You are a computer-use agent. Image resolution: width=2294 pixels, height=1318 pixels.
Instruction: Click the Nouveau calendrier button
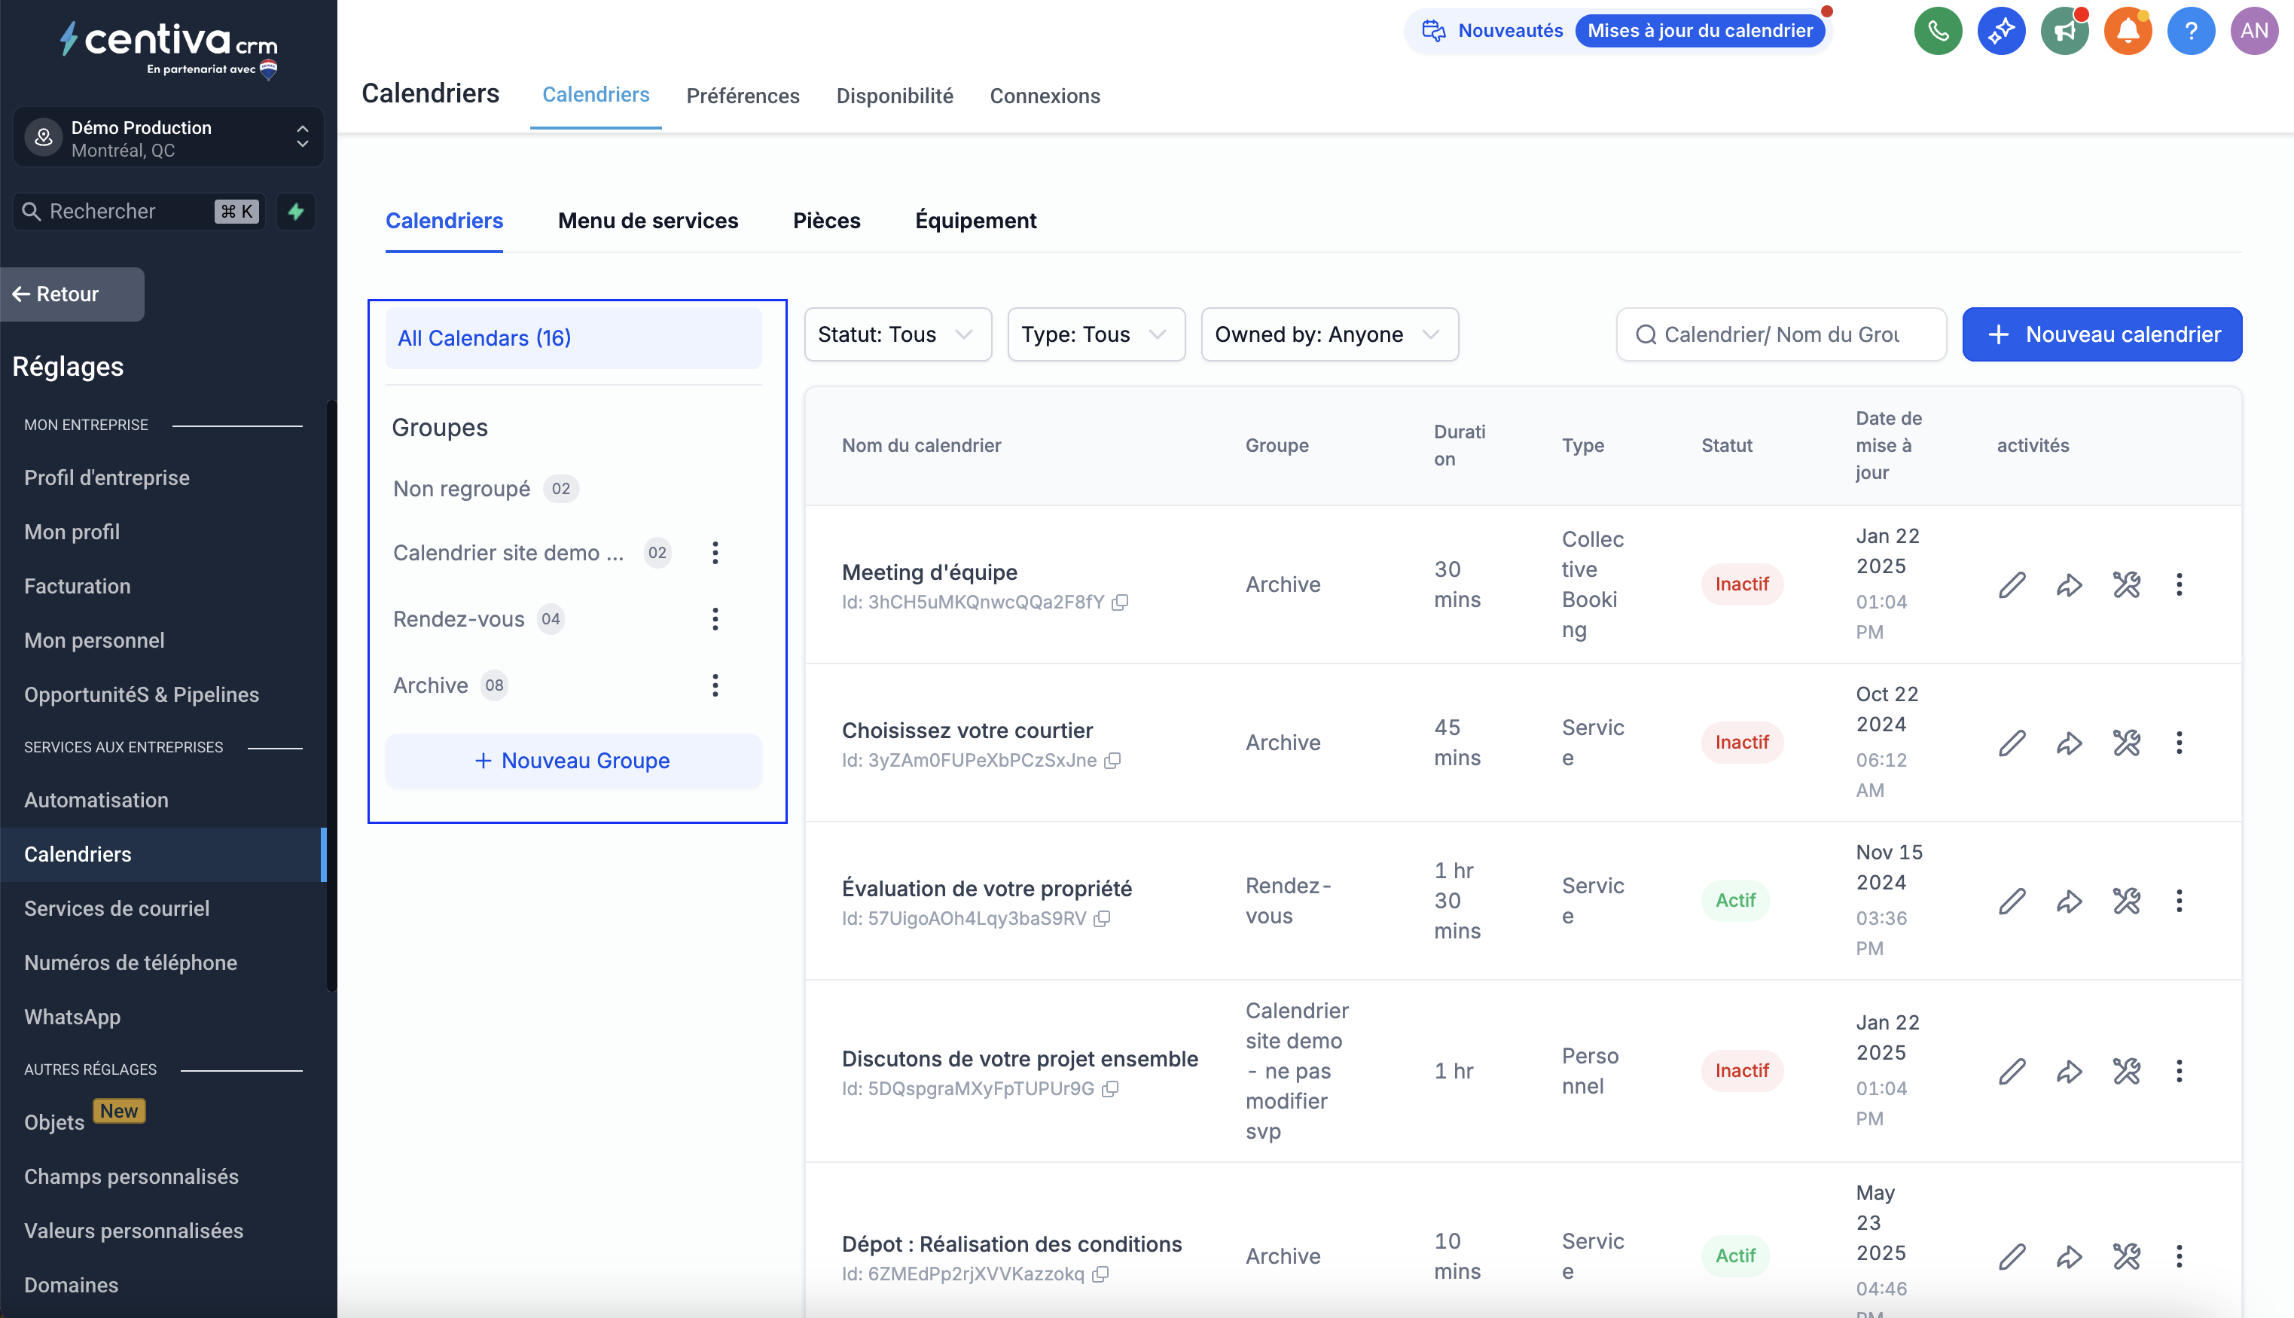click(2101, 334)
